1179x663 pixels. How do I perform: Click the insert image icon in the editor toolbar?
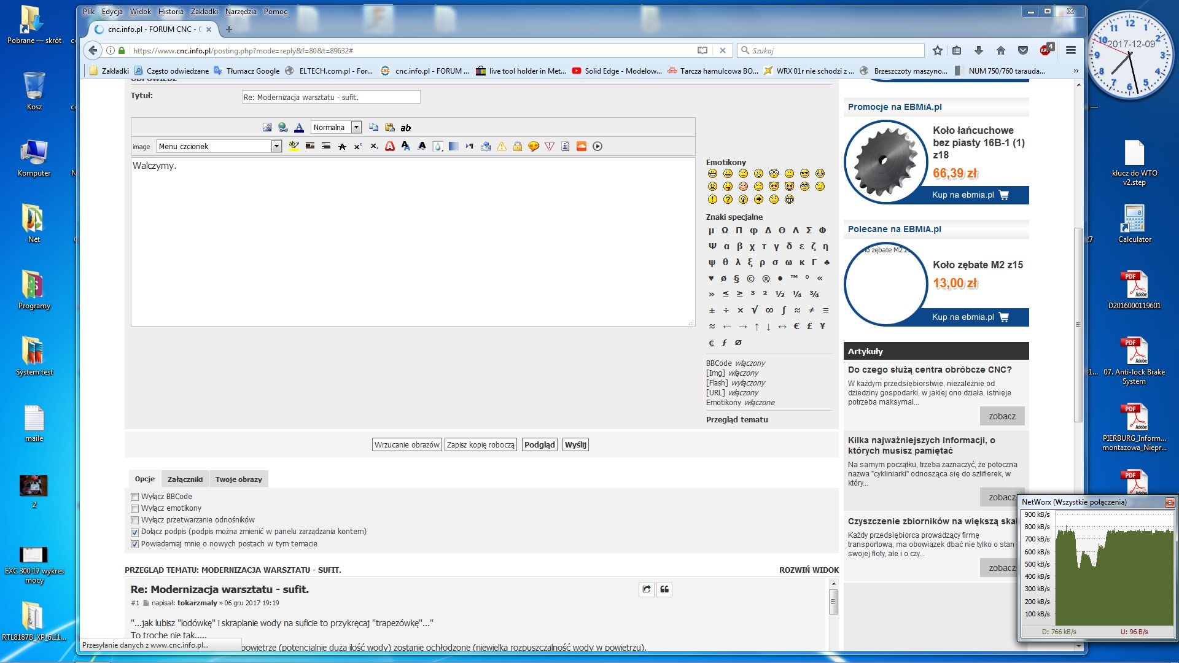[267, 127]
